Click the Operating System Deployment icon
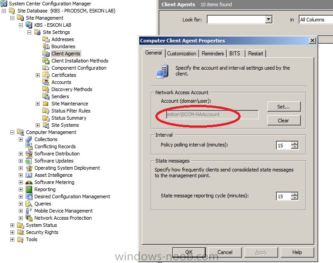Screen dimensions: 333x263 (x=29, y=168)
